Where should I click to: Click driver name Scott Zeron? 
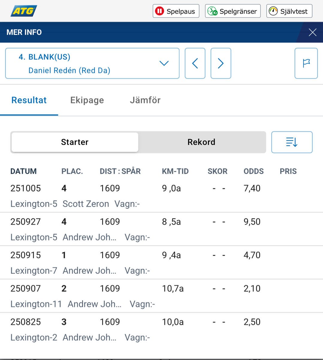(86, 204)
